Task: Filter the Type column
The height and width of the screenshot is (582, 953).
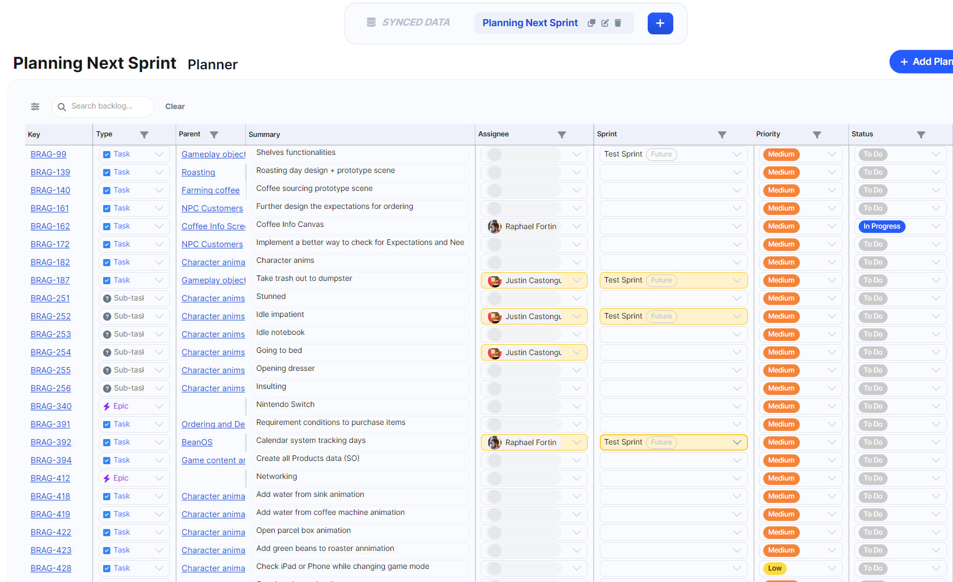Action: pyautogui.click(x=144, y=135)
